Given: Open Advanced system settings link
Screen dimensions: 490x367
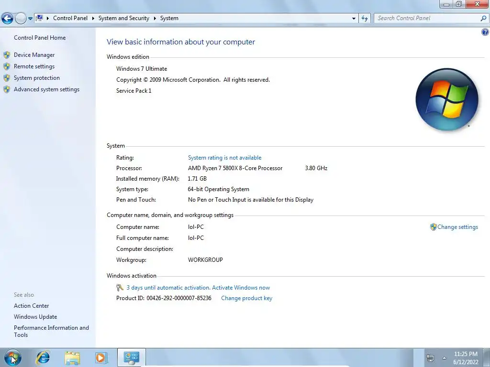Looking at the screenshot, I should (x=46, y=89).
